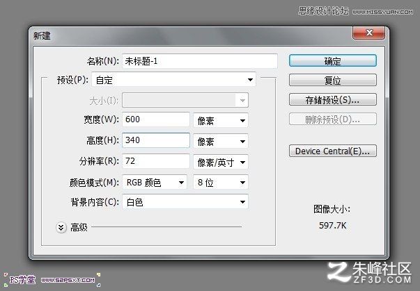Open the 颜色模式 dropdown RGB 颜色
This screenshot has width=420, height=291.
coord(155,183)
